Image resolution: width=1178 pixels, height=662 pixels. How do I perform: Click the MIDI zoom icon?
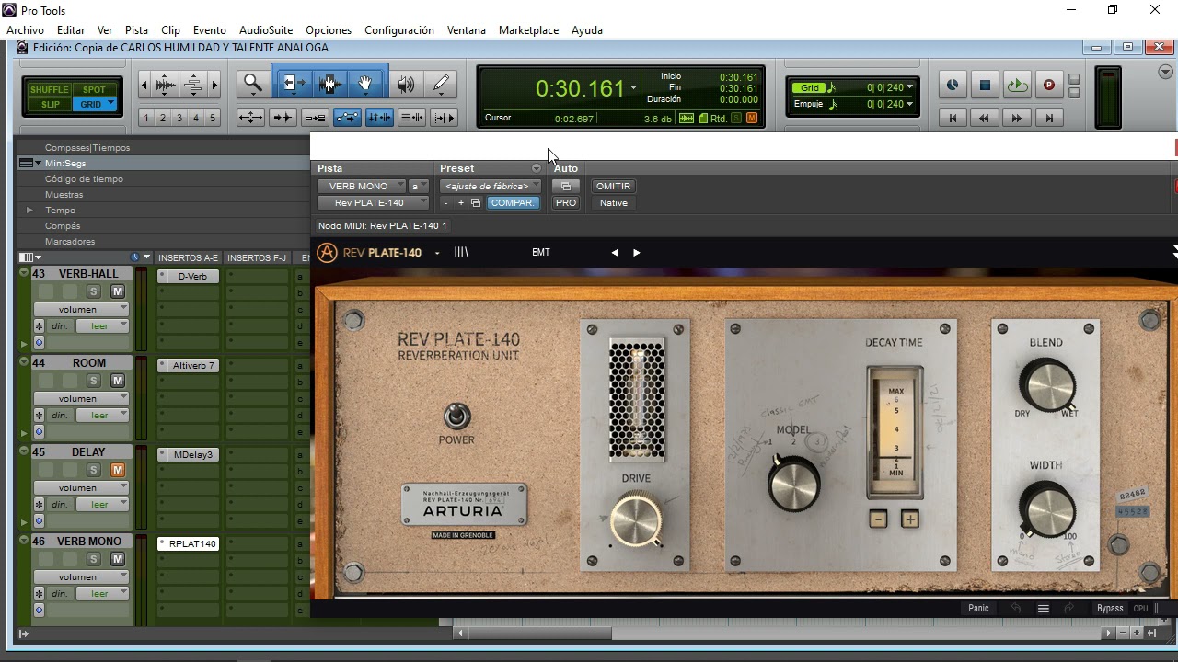(x=193, y=86)
